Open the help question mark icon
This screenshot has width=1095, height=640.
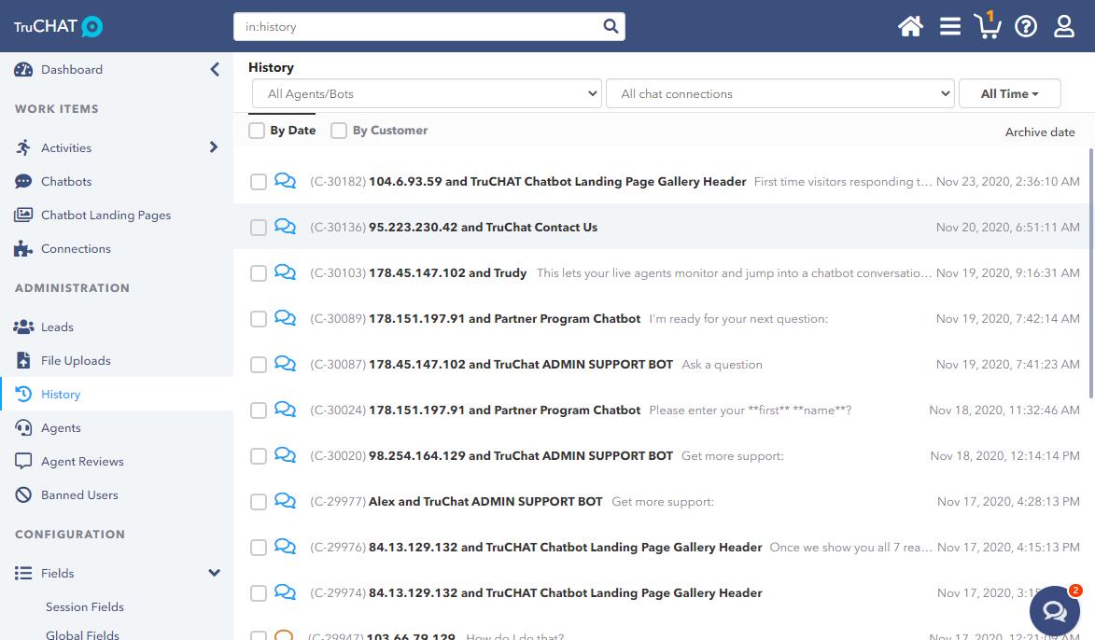tap(1026, 26)
